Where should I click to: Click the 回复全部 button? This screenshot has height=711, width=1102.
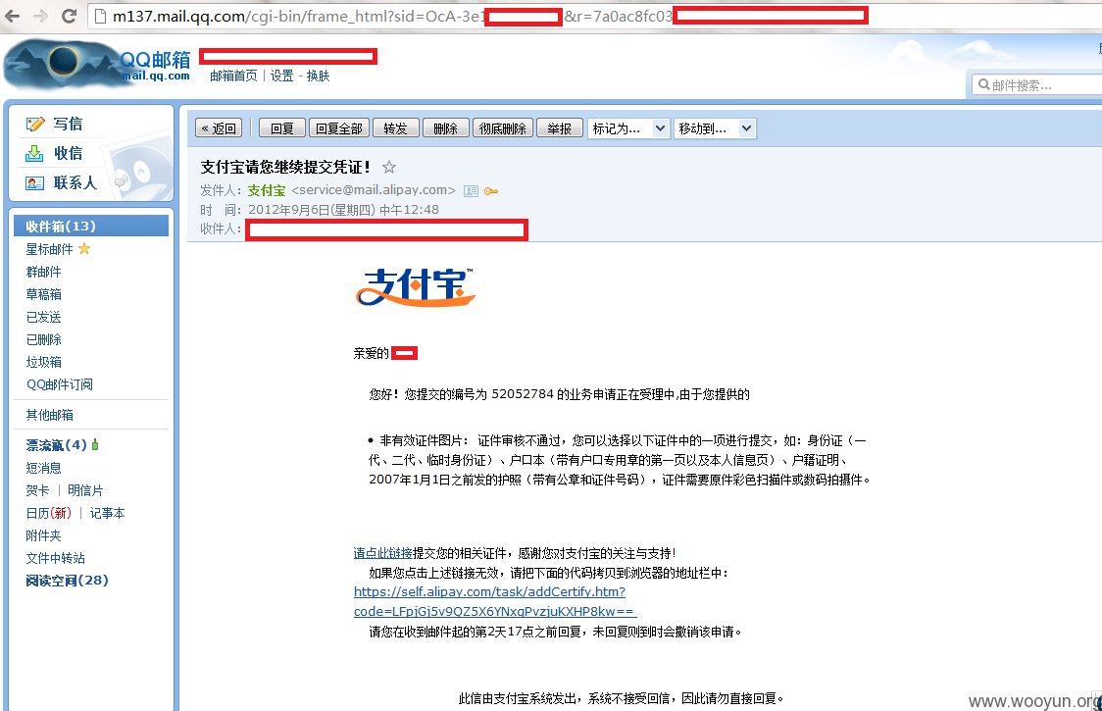339,128
